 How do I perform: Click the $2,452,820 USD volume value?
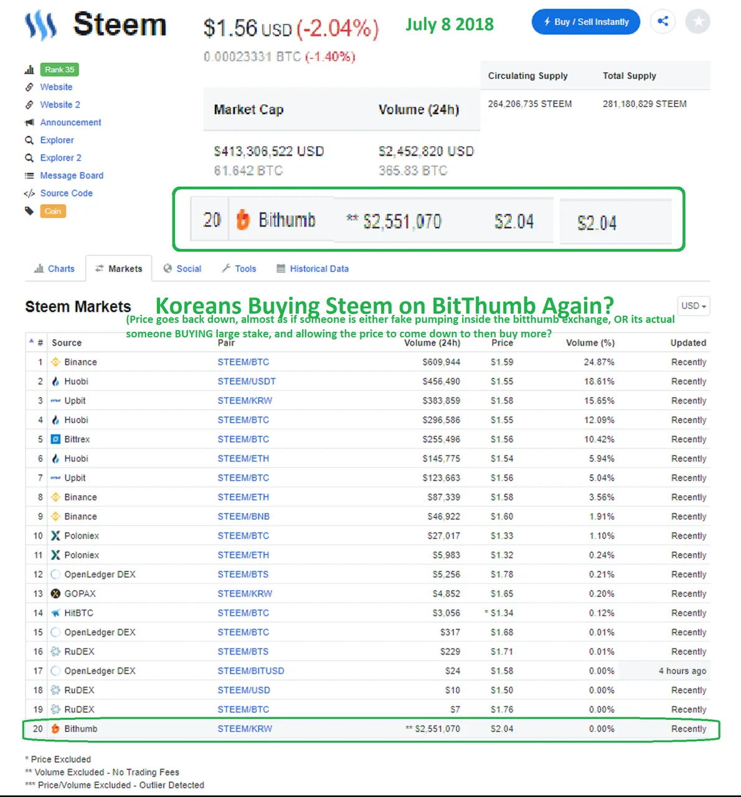pos(426,151)
